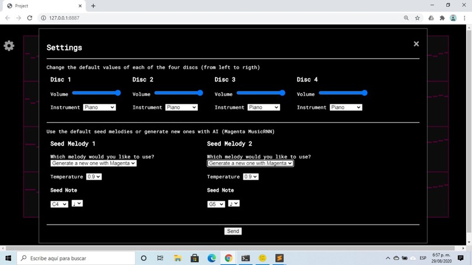This screenshot has width=472, height=265.
Task: Adjust the Disc 2 volume slider
Action: [179, 93]
